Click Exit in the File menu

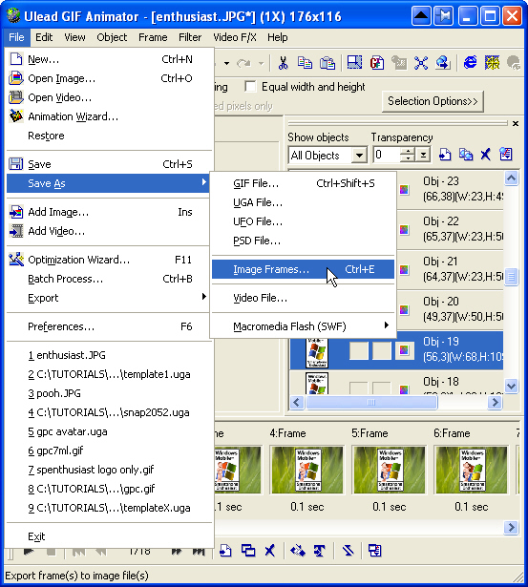click(x=108, y=536)
